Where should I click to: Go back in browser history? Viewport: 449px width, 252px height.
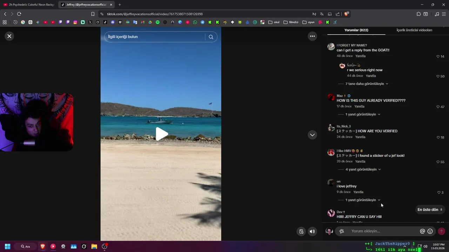pos(5,14)
